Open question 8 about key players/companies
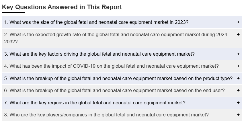This screenshot has width=244, height=123. 106,115
